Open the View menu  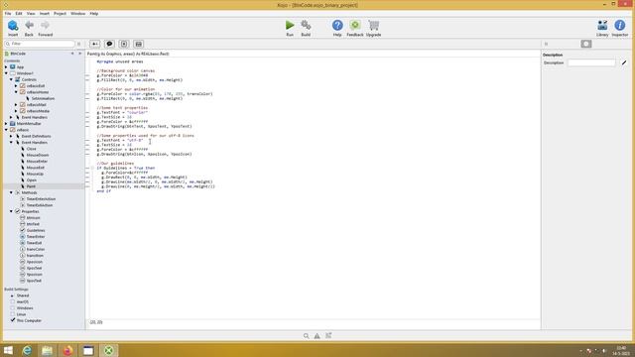point(31,13)
